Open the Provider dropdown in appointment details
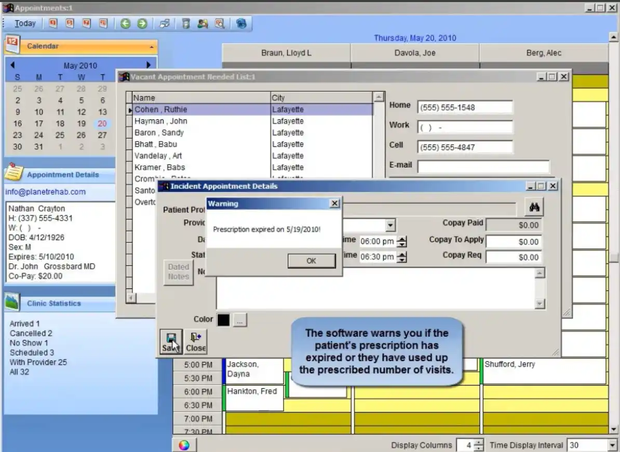Viewport: 620px width, 452px height. [x=391, y=225]
